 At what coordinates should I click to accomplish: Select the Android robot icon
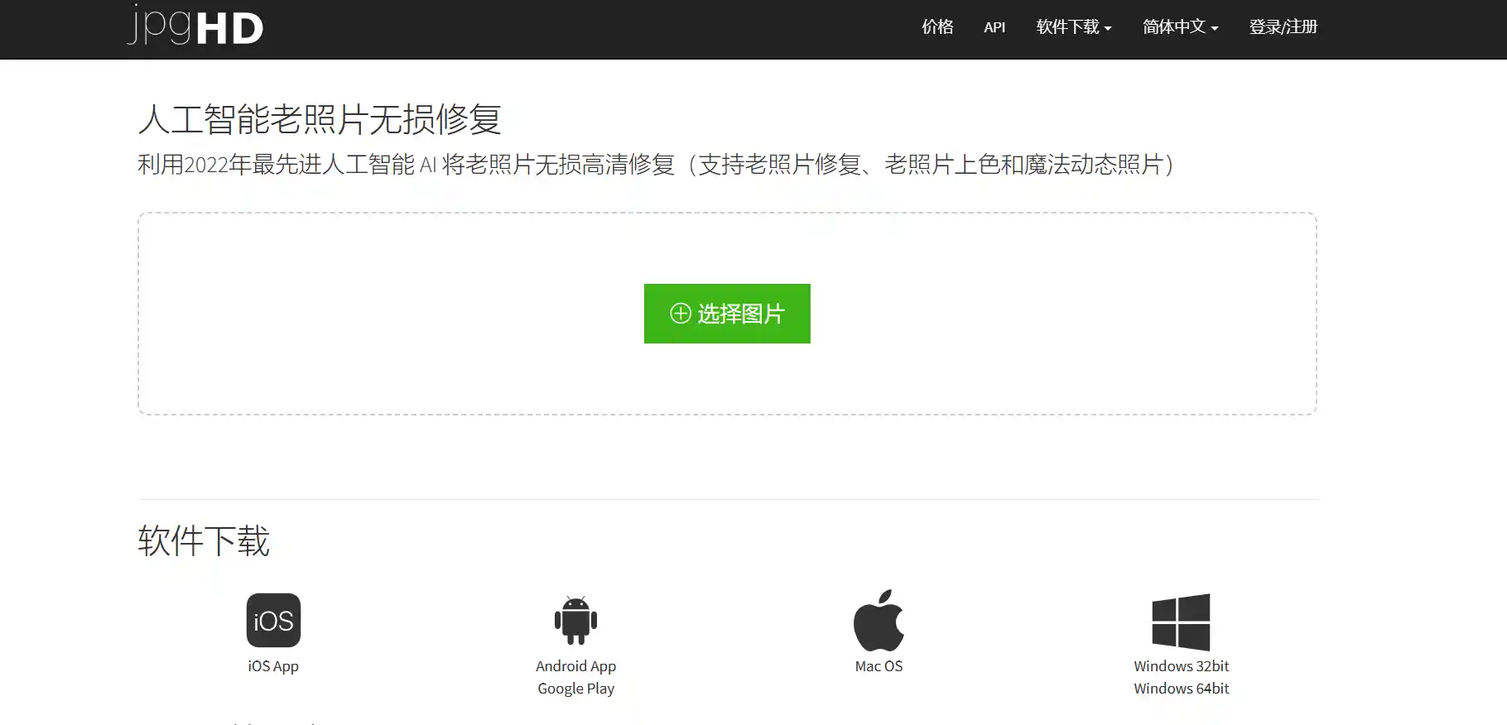point(575,620)
